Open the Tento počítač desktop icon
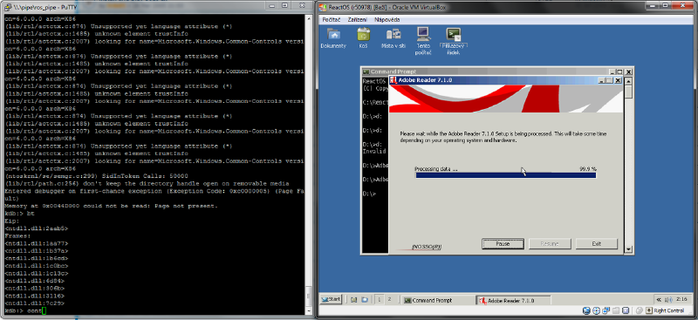The width and height of the screenshot is (698, 320). 423,40
